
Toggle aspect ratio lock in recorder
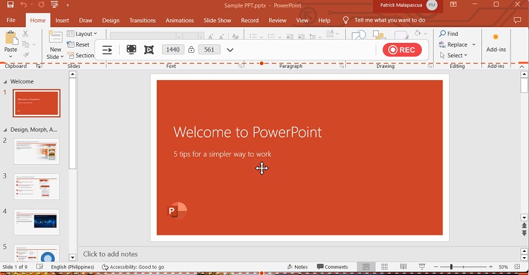pyautogui.click(x=191, y=50)
